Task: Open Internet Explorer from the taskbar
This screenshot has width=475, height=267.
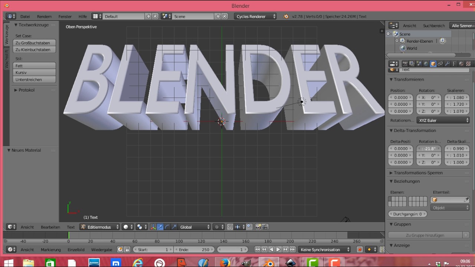Action: (138, 263)
